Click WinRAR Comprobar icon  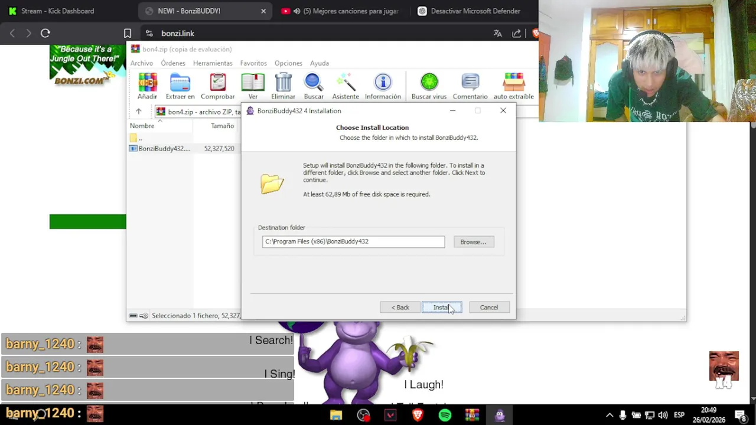(x=217, y=86)
